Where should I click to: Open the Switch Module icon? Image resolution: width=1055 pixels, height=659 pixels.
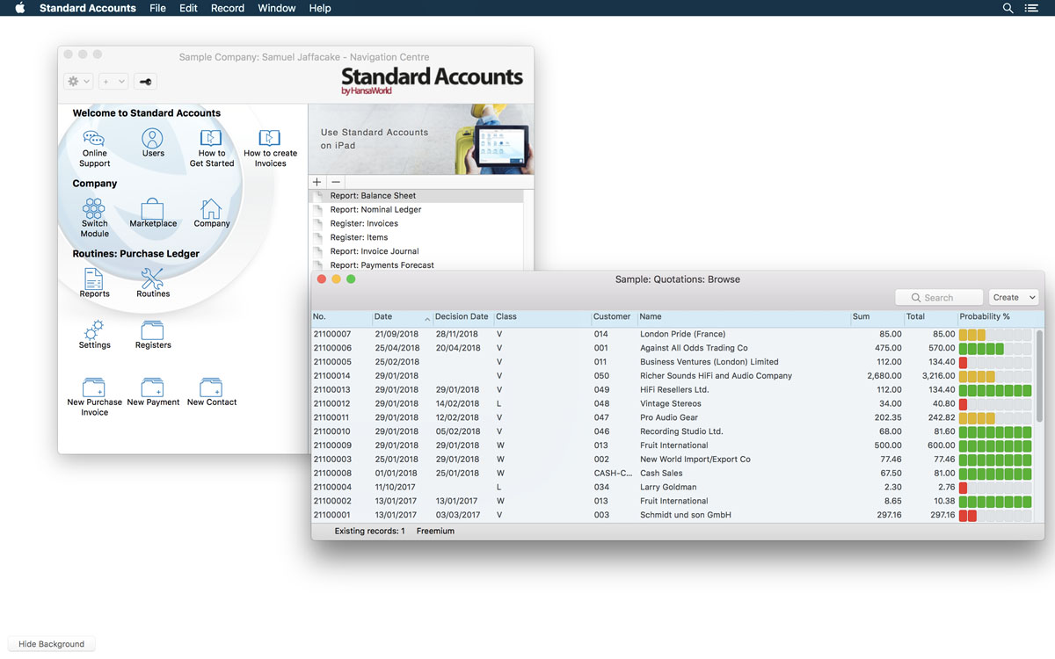point(94,210)
